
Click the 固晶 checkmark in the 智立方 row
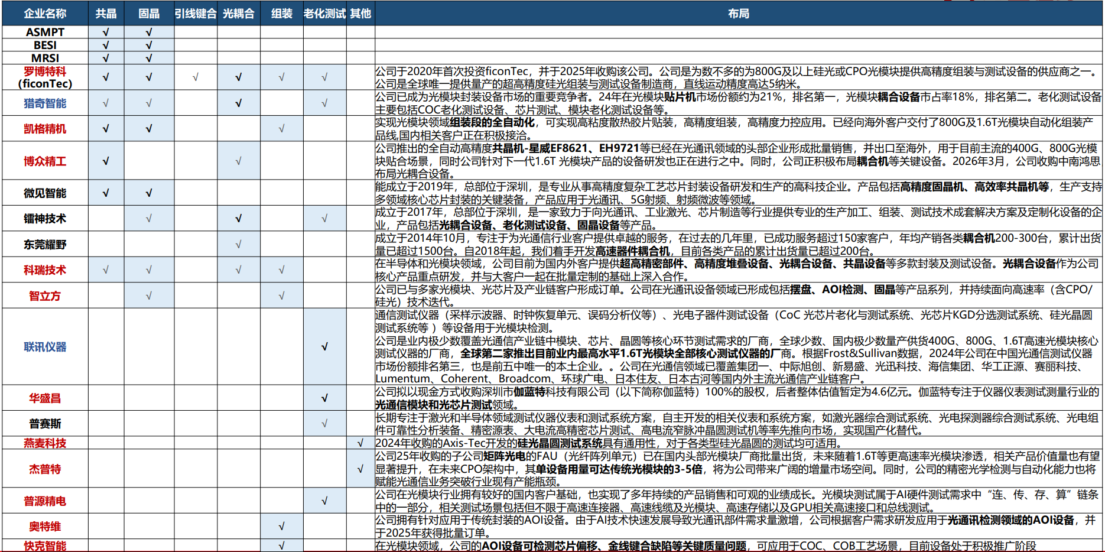click(x=149, y=296)
